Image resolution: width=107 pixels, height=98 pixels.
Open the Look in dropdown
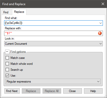click(x=53, y=44)
